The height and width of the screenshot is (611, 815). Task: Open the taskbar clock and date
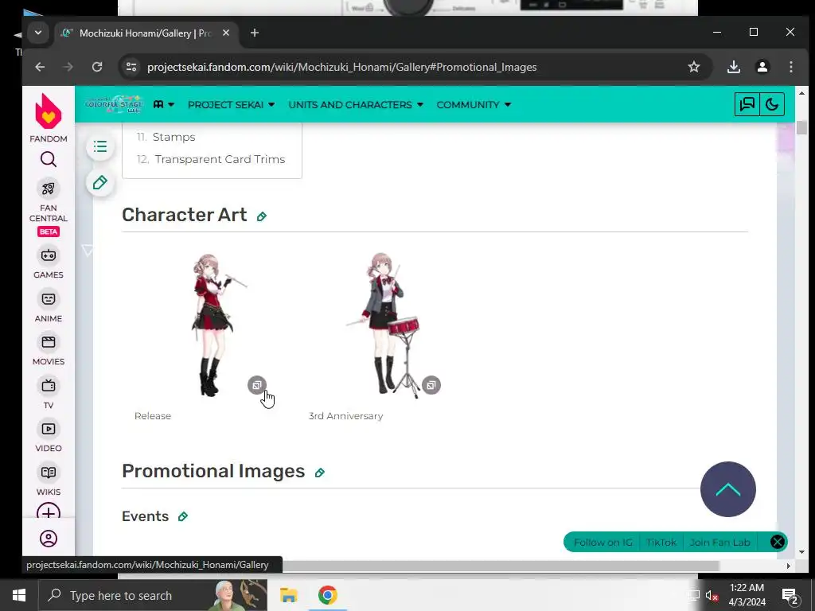[x=747, y=595]
